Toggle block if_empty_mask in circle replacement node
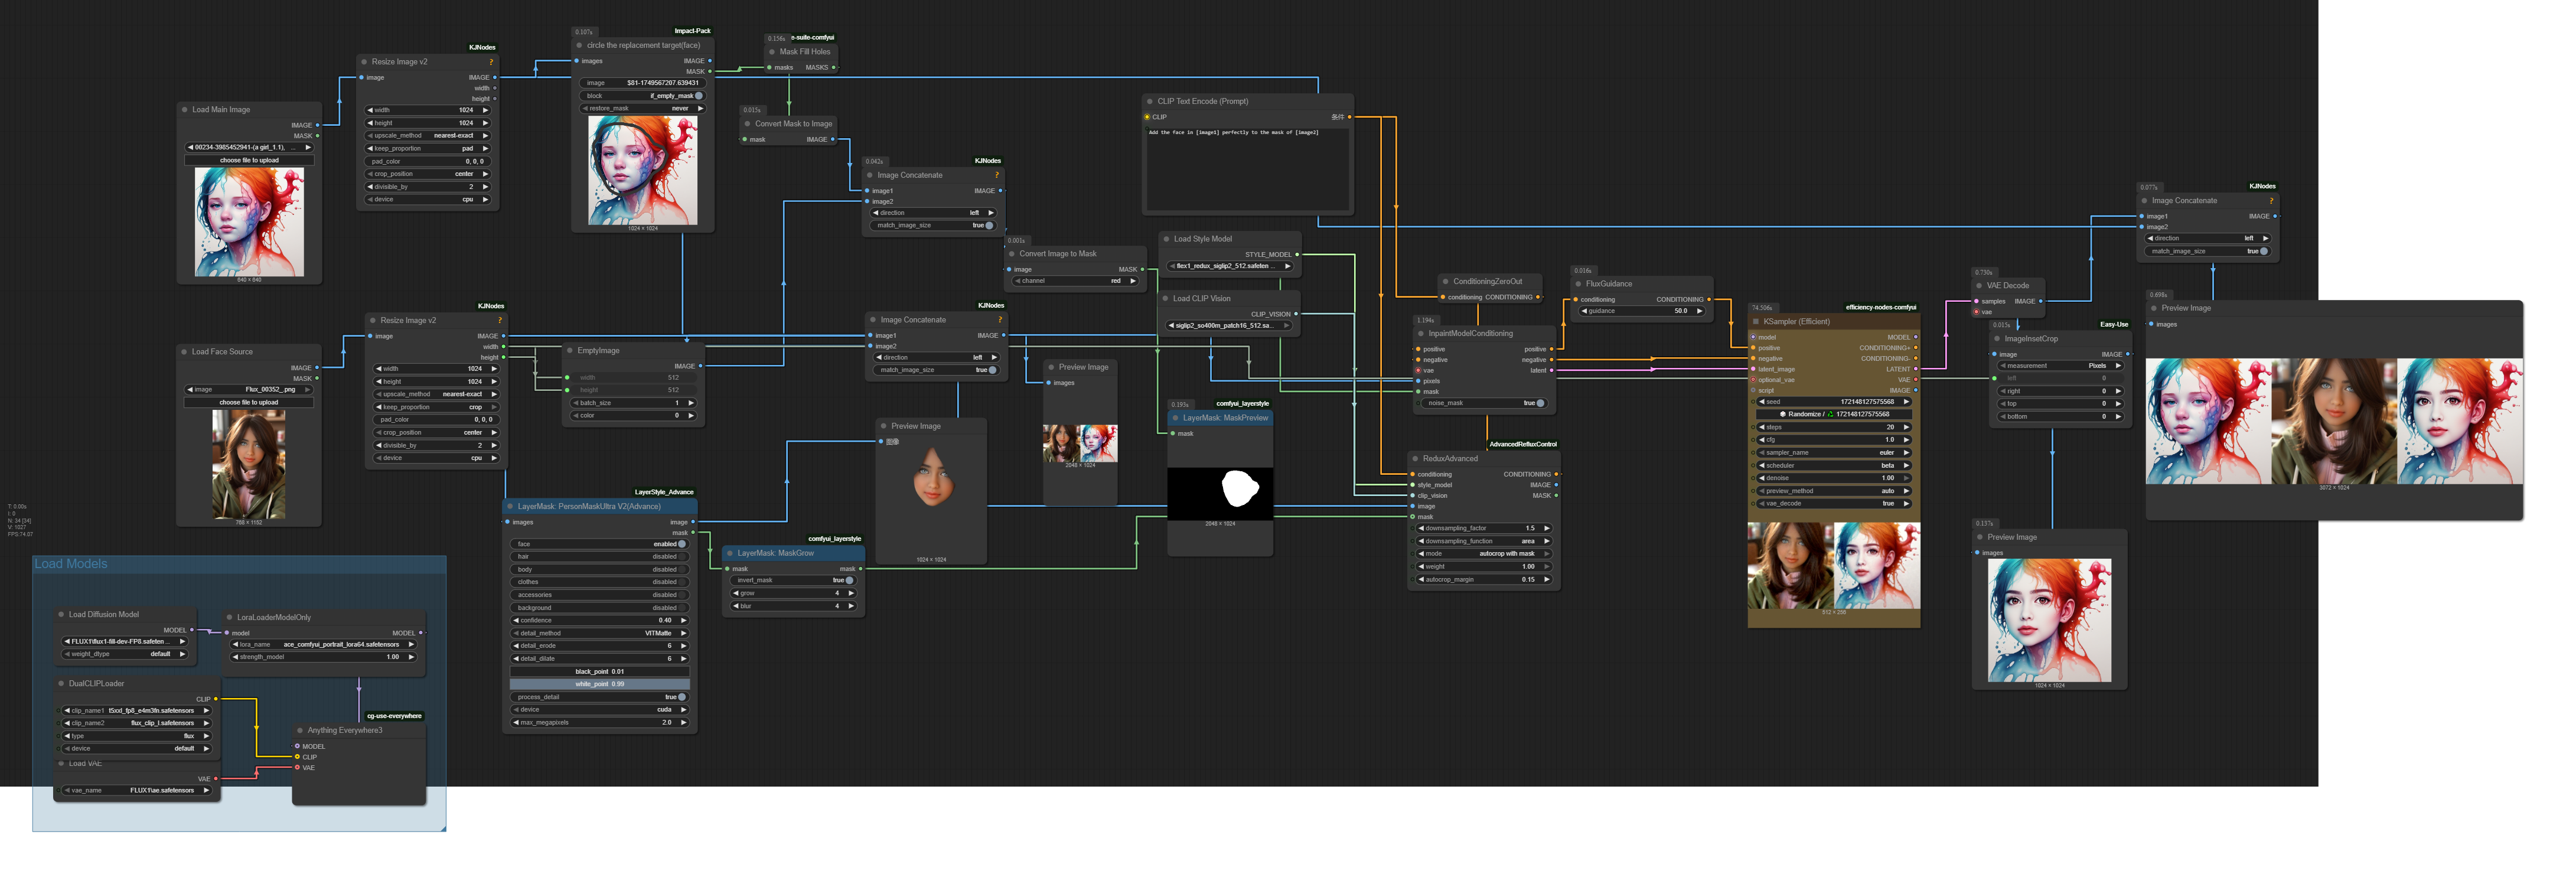This screenshot has height=874, width=2576. pos(643,96)
